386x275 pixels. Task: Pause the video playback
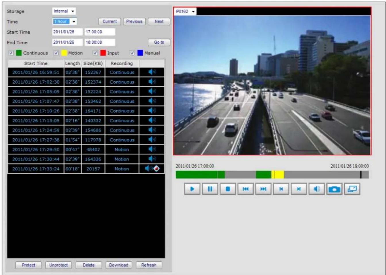pyautogui.click(x=210, y=189)
